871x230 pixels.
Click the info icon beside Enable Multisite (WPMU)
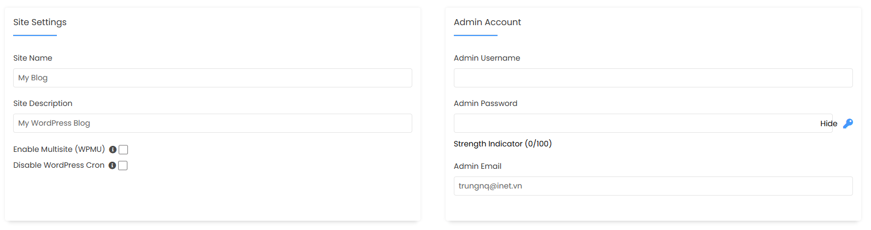coord(113,150)
